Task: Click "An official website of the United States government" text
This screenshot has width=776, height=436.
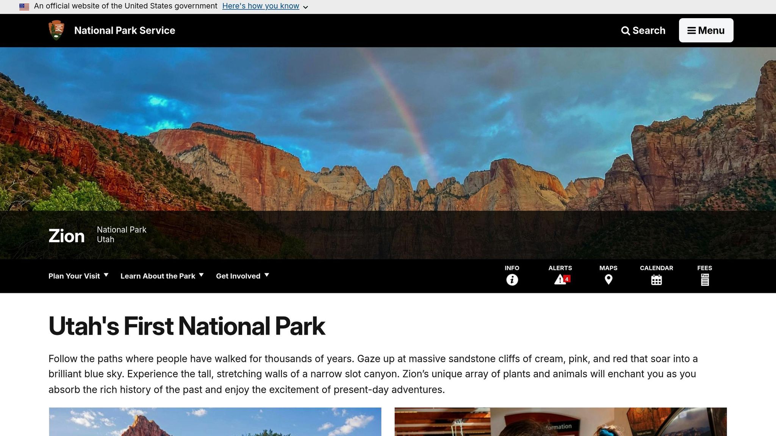Action: (125, 6)
